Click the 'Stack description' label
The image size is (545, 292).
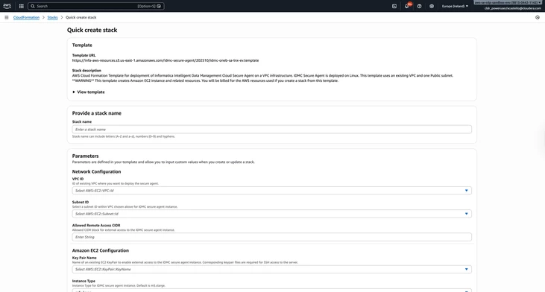tap(86, 71)
